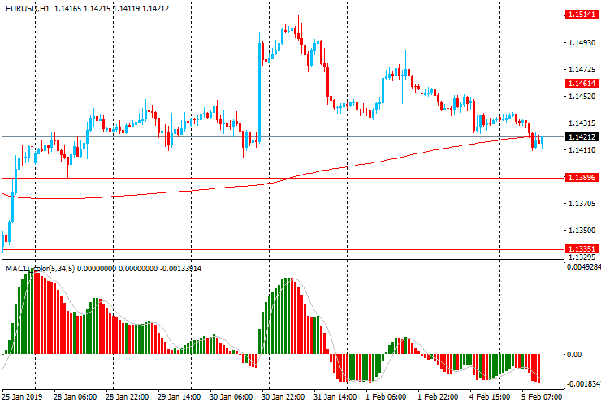Click the 5 Feb 07:00 time label
The width and height of the screenshot is (601, 406).
pos(542,397)
